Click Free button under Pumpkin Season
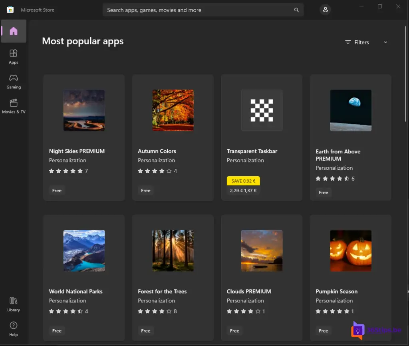The height and width of the screenshot is (346, 409). pyautogui.click(x=324, y=331)
